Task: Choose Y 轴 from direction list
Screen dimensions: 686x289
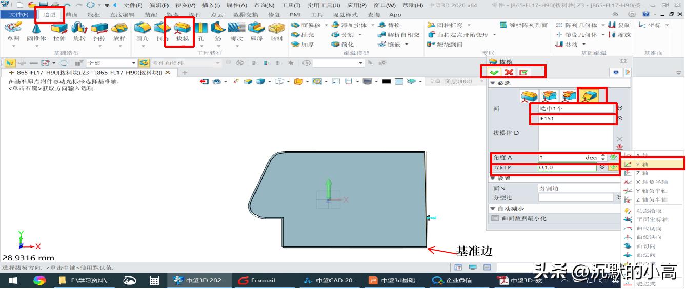Action: 653,164
